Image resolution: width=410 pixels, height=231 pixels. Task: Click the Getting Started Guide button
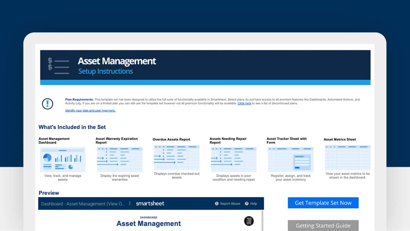323,225
